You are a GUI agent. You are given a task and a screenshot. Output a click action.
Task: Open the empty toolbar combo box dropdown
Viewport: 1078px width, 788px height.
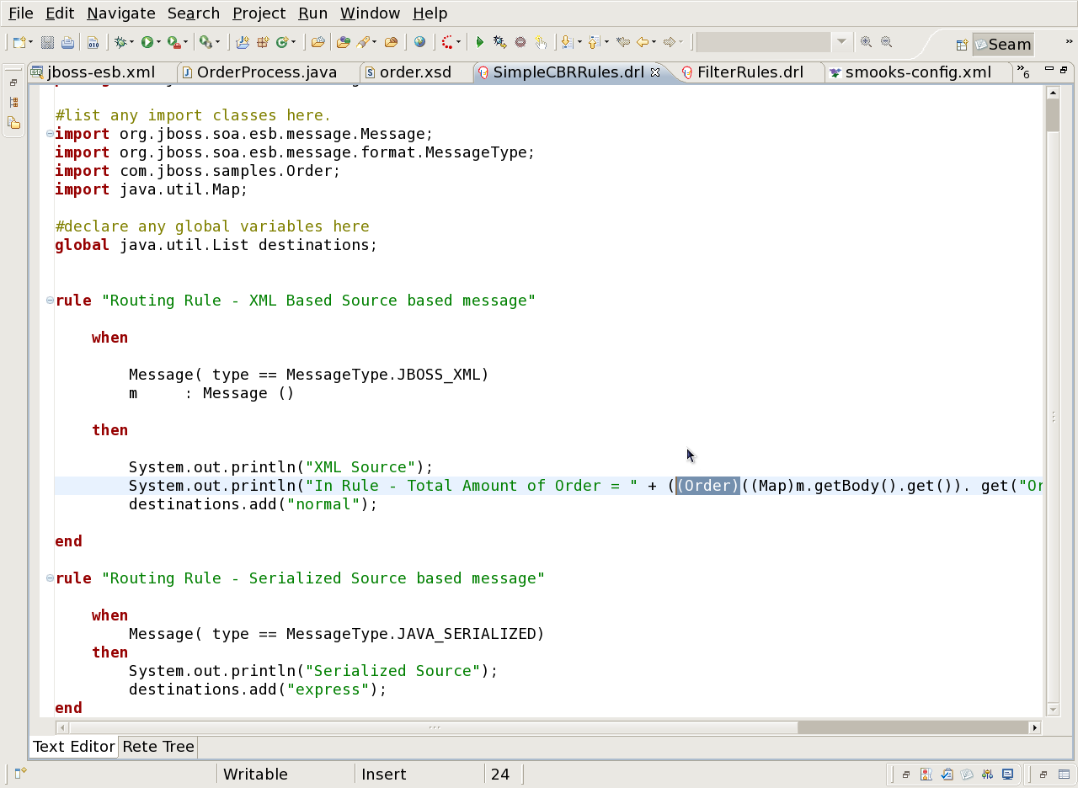click(x=841, y=42)
